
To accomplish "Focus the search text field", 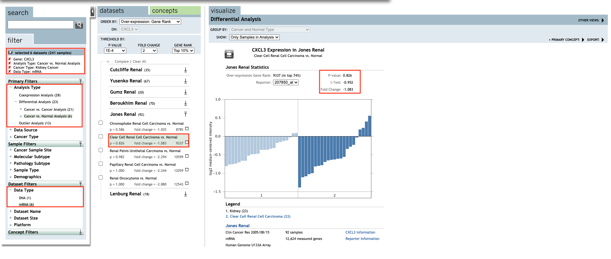I will click(41, 25).
